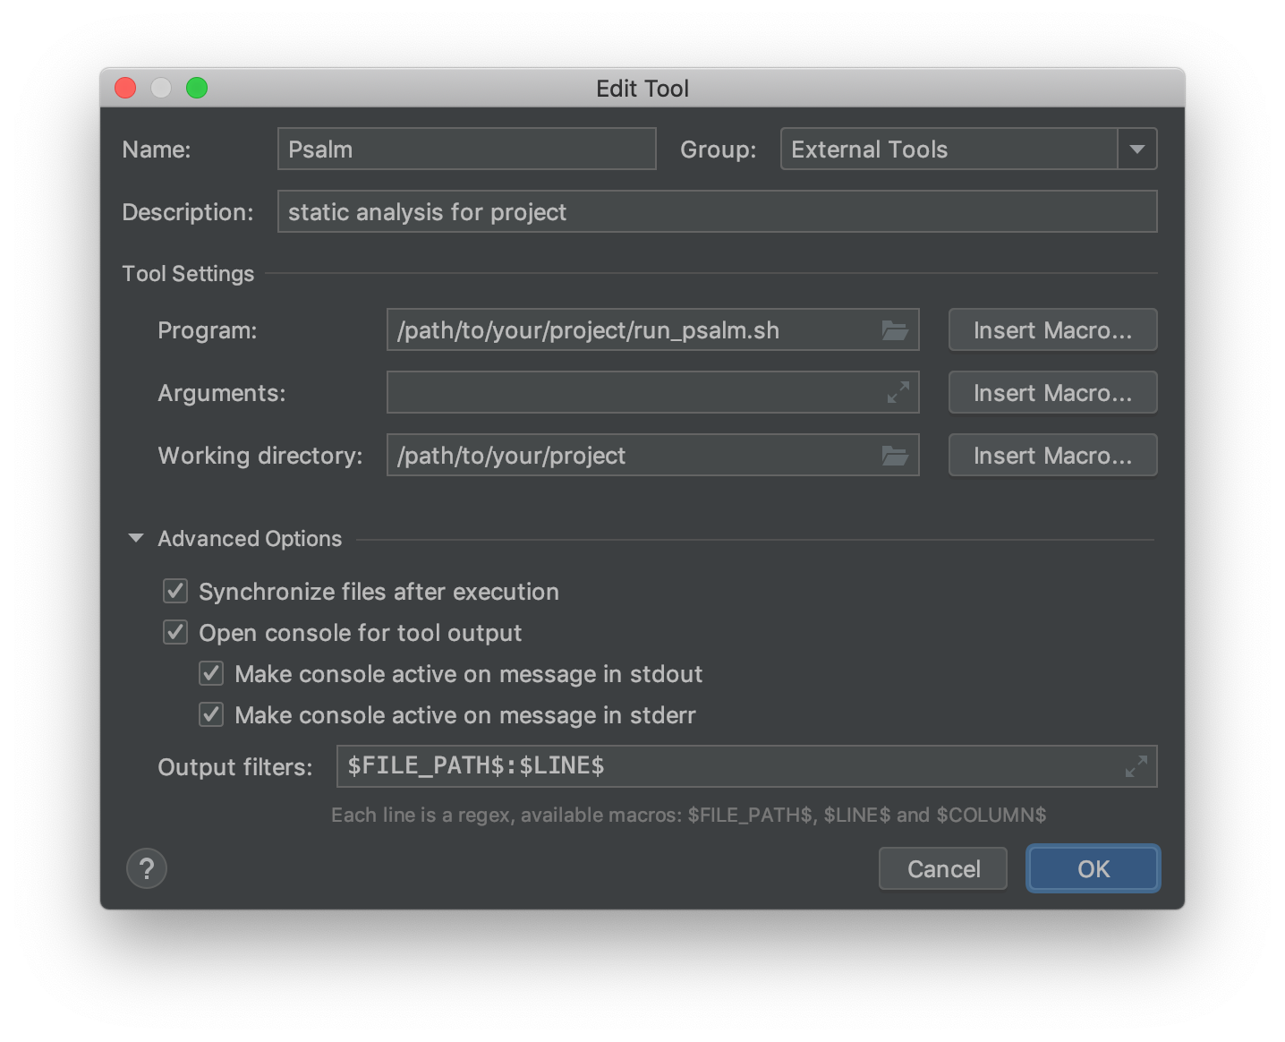Uncheck Synchronize files after execution

[175, 591]
